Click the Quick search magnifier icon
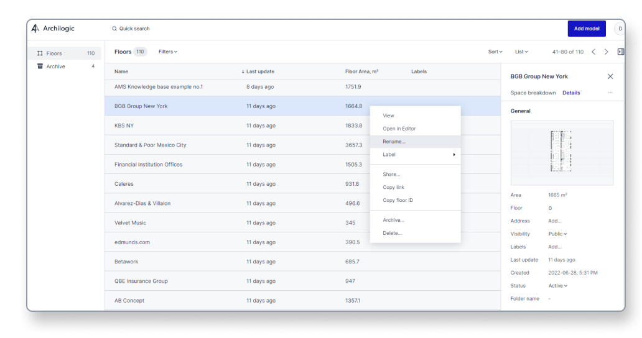Viewport: 642px width, 338px height. [x=114, y=29]
